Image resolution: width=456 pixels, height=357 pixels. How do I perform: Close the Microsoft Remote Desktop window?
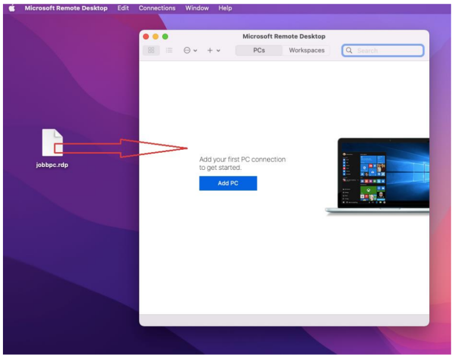(146, 36)
